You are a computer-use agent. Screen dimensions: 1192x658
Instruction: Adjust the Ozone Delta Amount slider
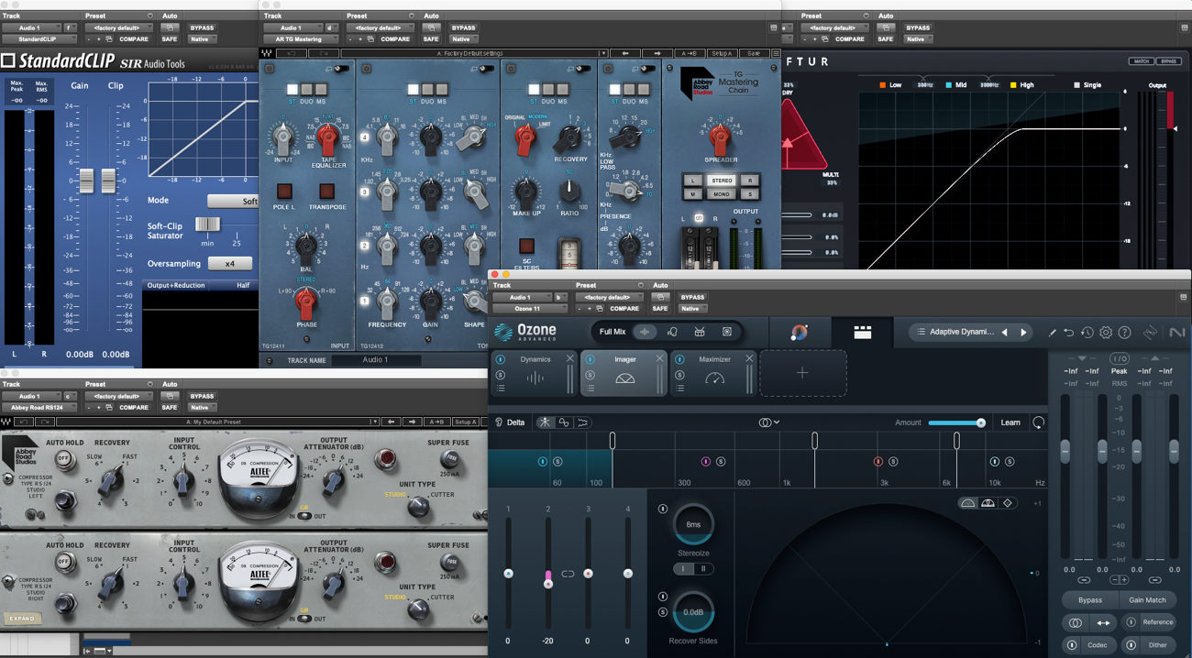point(956,422)
